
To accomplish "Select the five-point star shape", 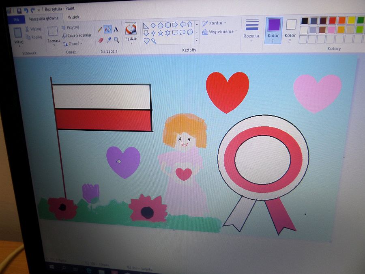I will 160,33.
